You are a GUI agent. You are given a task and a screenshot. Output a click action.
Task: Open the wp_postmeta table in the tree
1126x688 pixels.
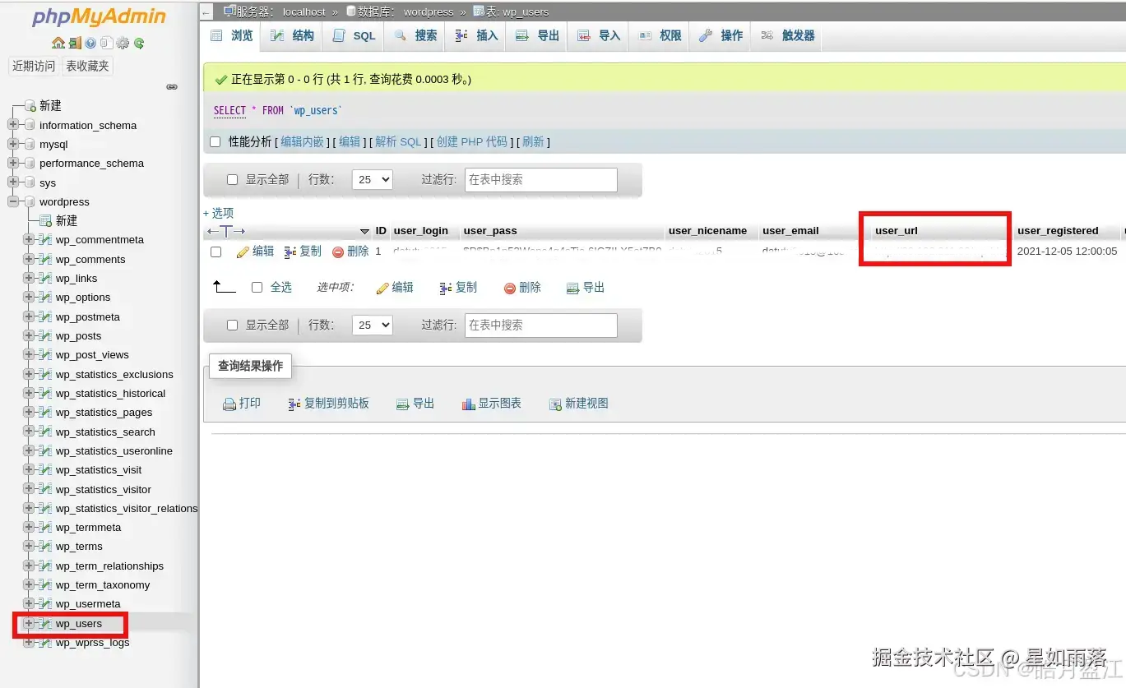point(88,316)
